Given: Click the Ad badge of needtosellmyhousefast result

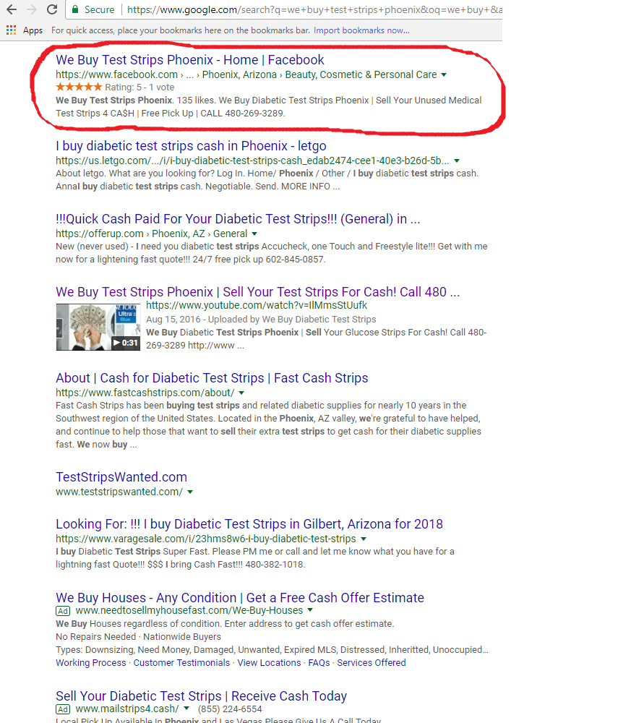Looking at the screenshot, I should 63,611.
